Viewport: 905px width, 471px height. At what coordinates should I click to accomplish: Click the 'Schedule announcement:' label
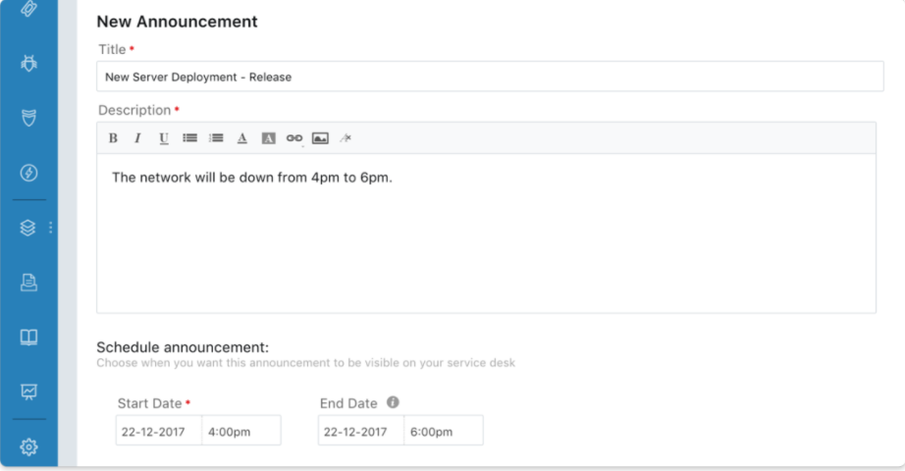click(x=183, y=347)
